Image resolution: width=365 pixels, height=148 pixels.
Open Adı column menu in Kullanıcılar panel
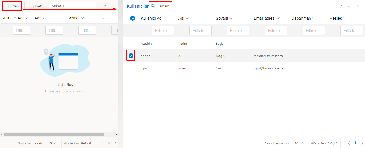[x=187, y=18]
